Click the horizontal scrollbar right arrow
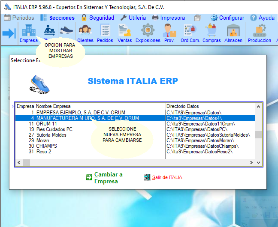This screenshot has height=227, width=278. [x=251, y=163]
